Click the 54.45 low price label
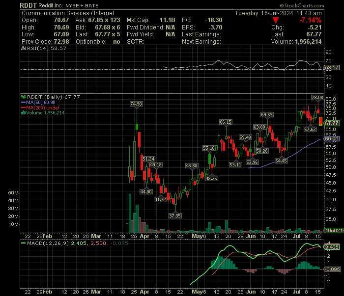The height and width of the screenshot is (296, 344). click(281, 161)
